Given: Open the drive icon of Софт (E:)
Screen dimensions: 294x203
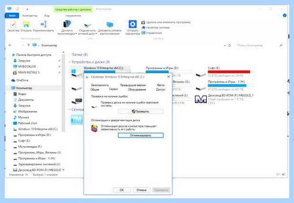Looking at the screenshot, I should point(201,75).
